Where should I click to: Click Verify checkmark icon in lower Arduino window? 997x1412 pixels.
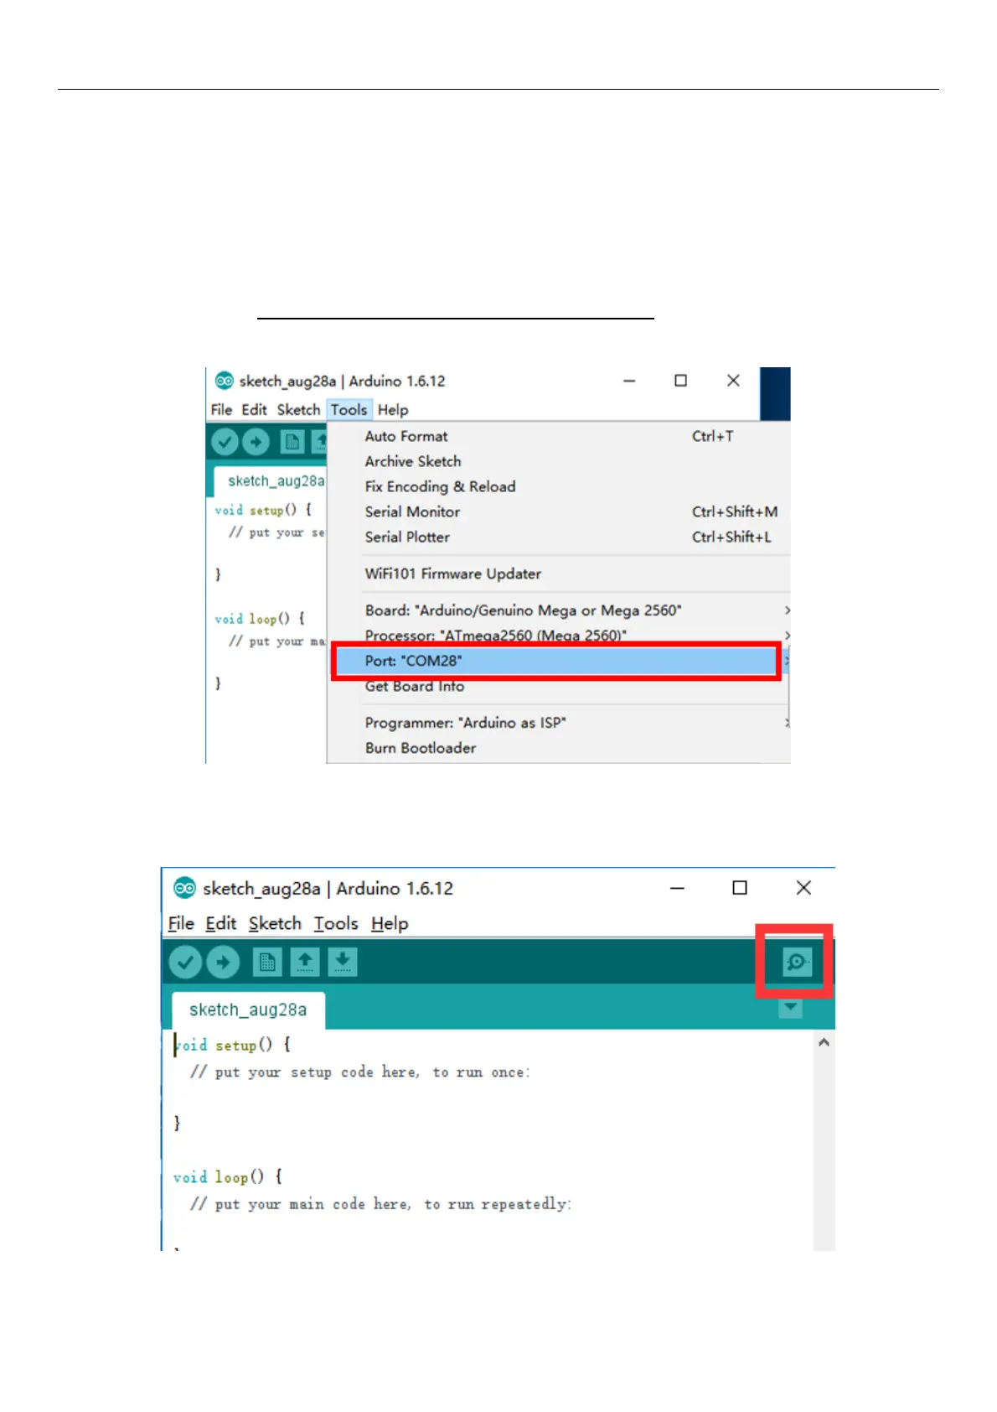coord(185,962)
